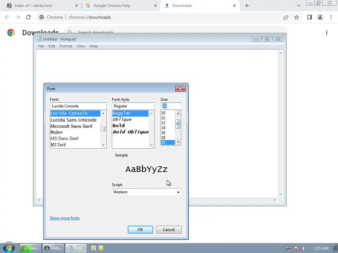Pick size 10 in the size list
This screenshot has width=338, height=253.
(x=168, y=113)
